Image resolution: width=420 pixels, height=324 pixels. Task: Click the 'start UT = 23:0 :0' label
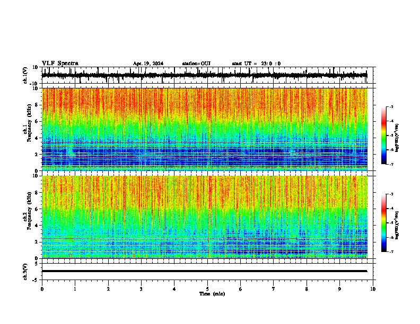click(x=256, y=64)
